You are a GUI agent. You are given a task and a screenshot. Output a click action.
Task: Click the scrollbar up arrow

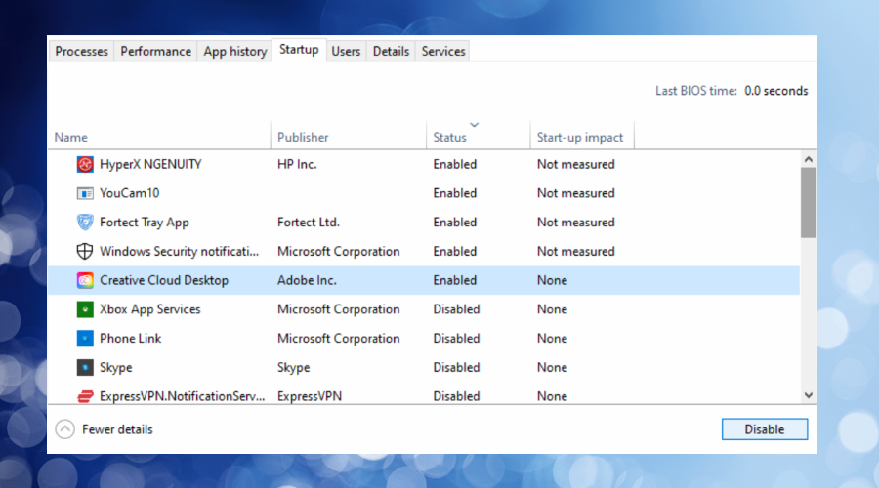coord(809,159)
